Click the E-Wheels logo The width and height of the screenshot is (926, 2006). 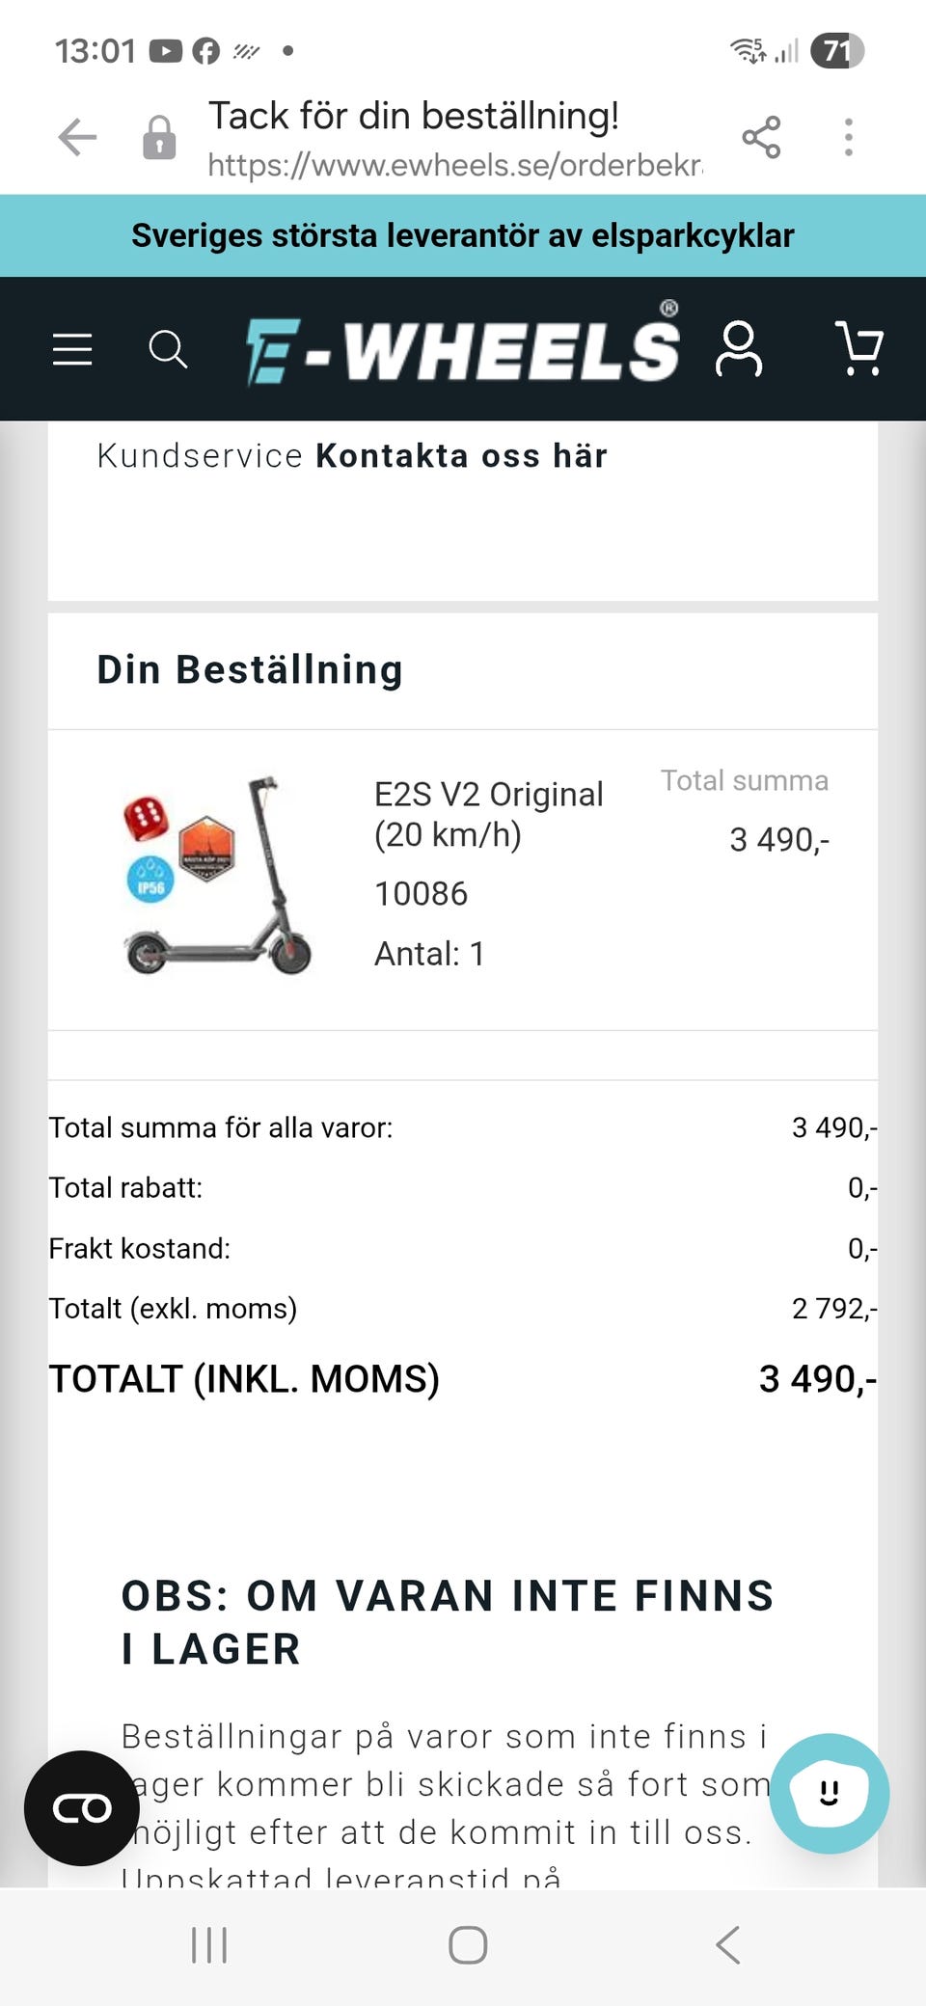(463, 349)
